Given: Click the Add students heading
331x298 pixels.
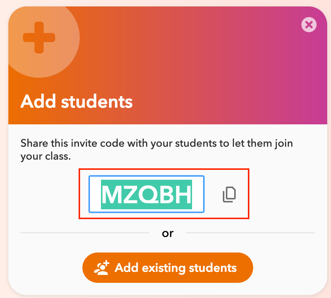Looking at the screenshot, I should [x=76, y=102].
